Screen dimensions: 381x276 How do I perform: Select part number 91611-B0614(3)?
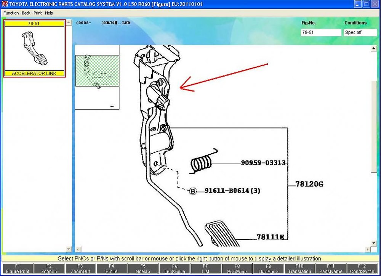click(x=232, y=190)
